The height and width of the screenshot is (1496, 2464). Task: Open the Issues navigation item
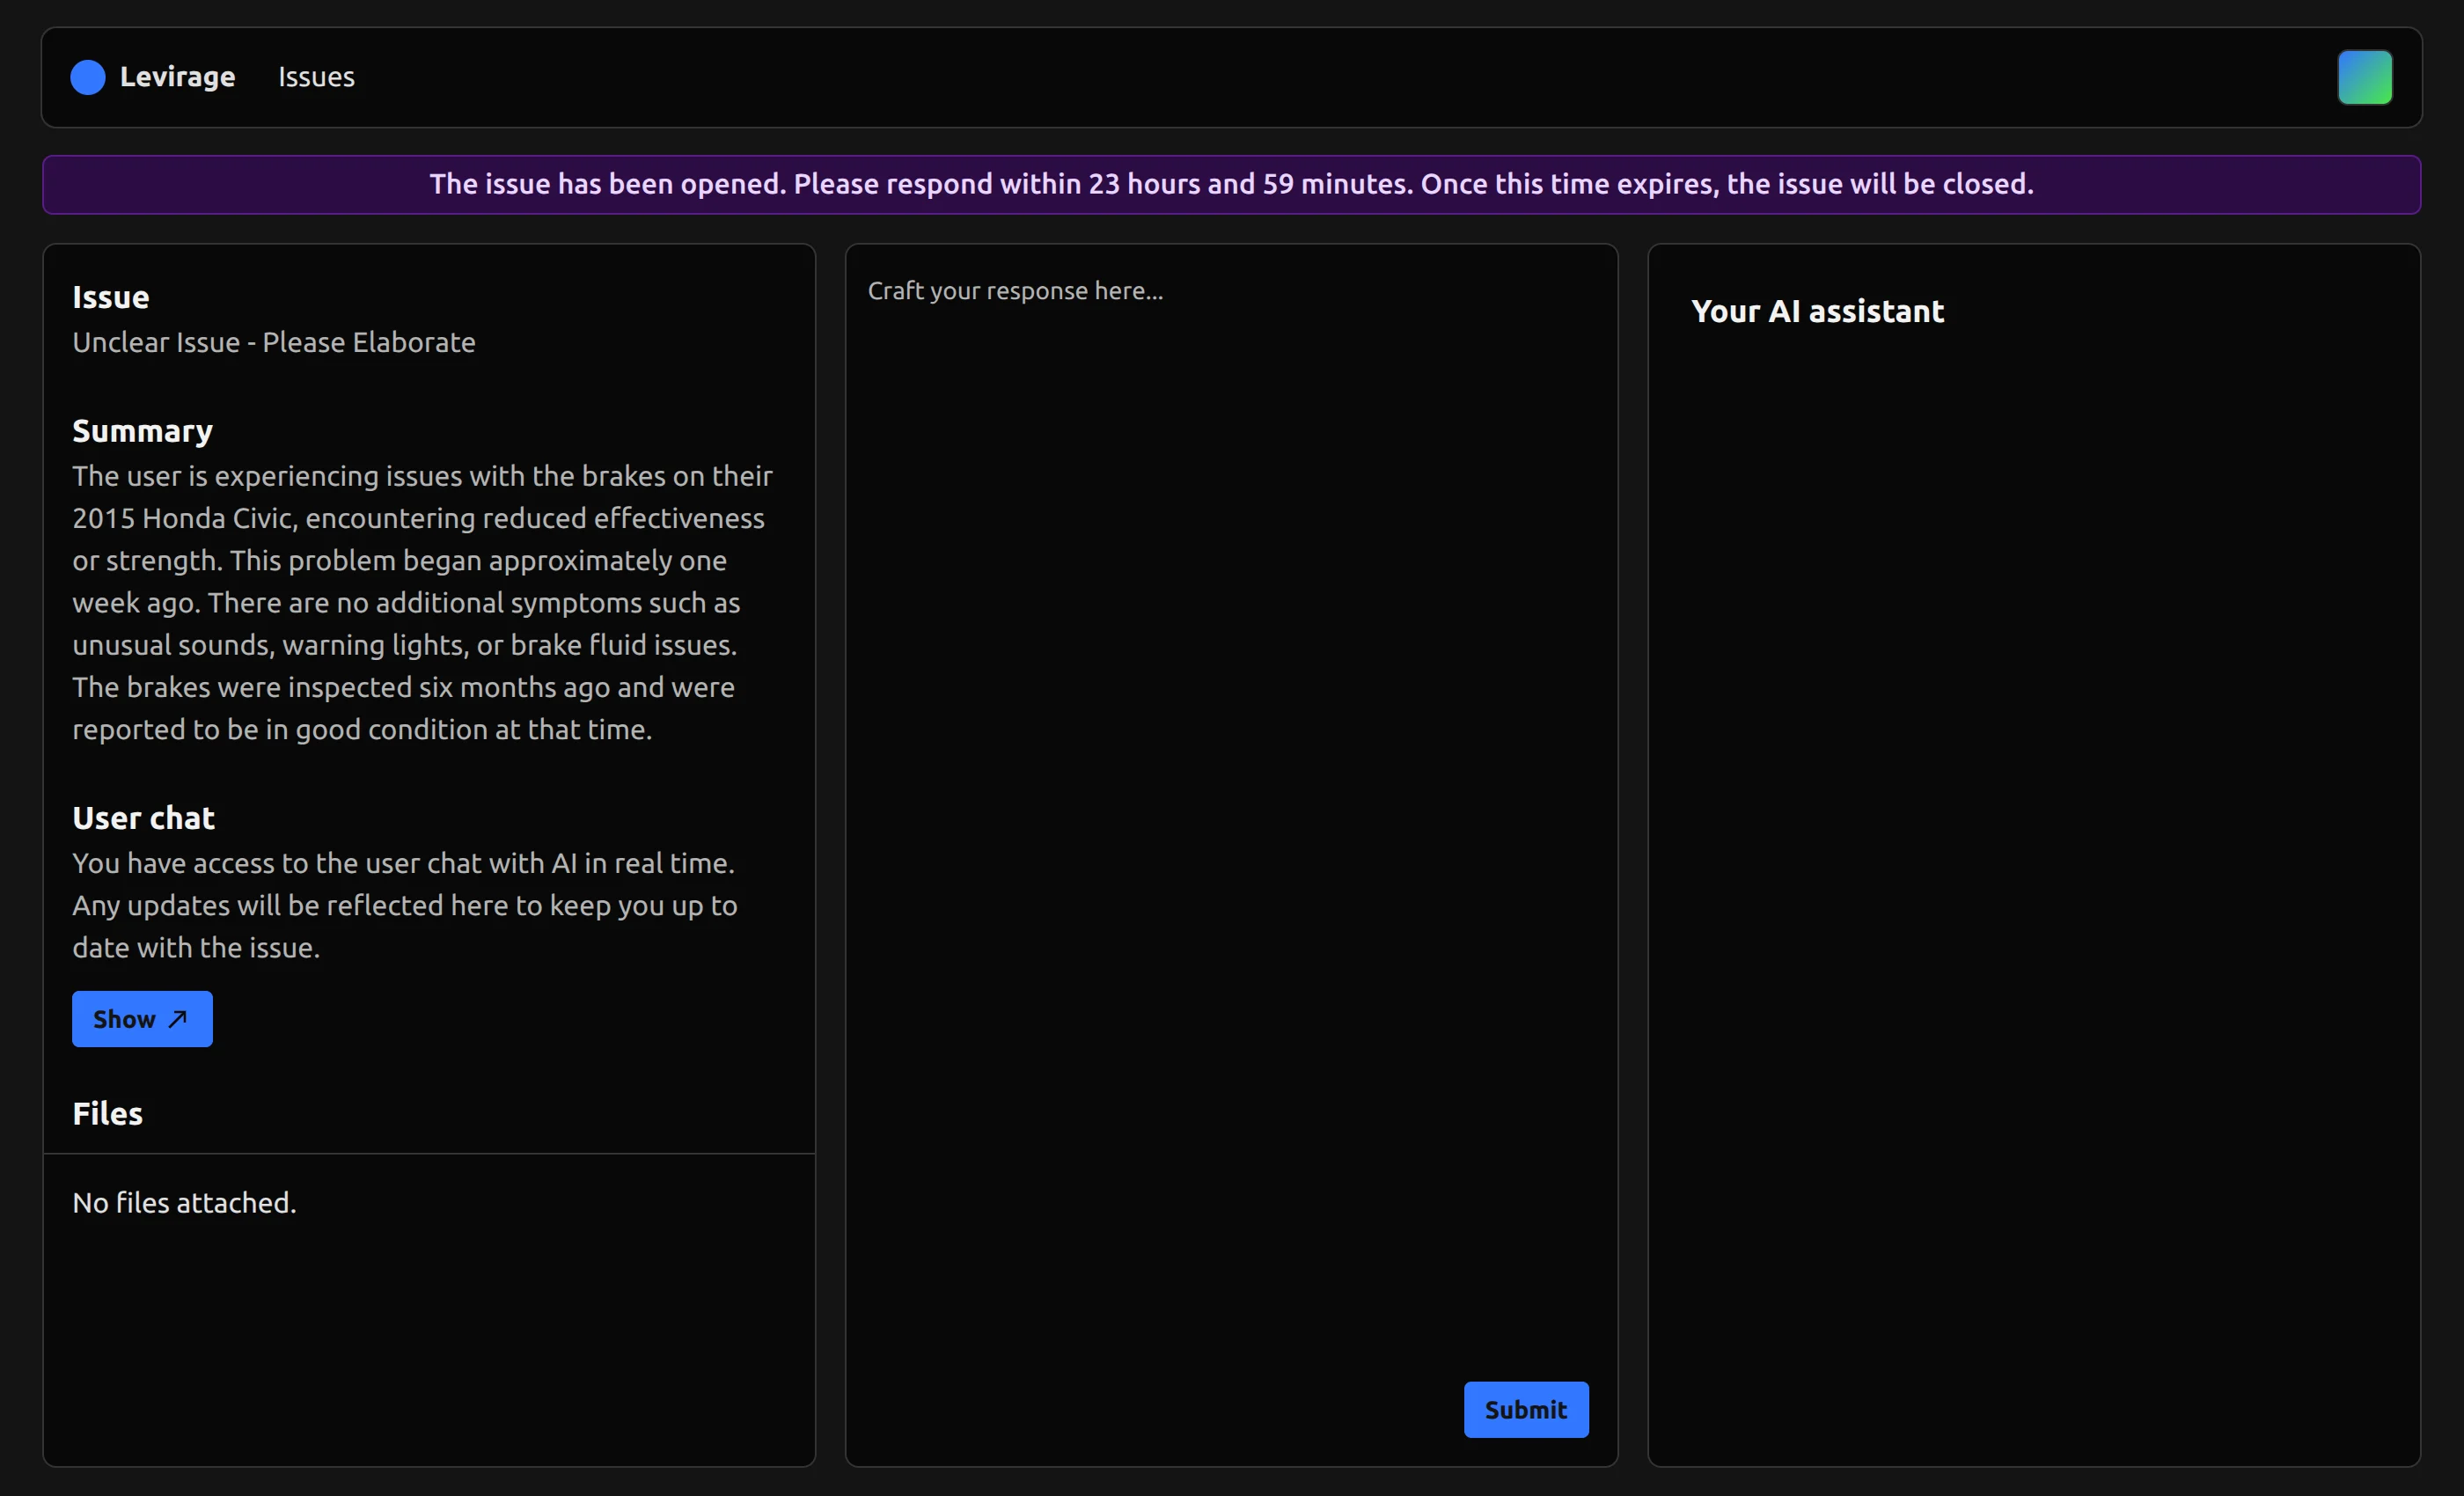316,77
